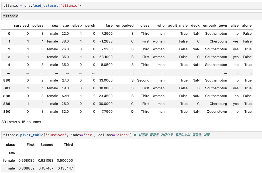This screenshot has height=173, width=262.
Task: Click fare value 23.4500
Action: pyautogui.click(x=106, y=96)
